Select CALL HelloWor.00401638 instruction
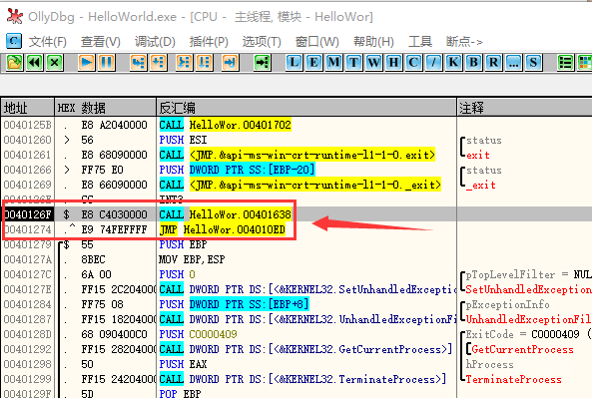This screenshot has width=592, height=398. point(225,214)
